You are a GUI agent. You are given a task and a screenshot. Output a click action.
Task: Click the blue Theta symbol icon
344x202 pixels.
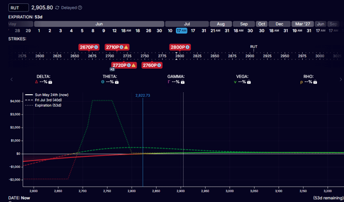pyautogui.click(x=103, y=82)
